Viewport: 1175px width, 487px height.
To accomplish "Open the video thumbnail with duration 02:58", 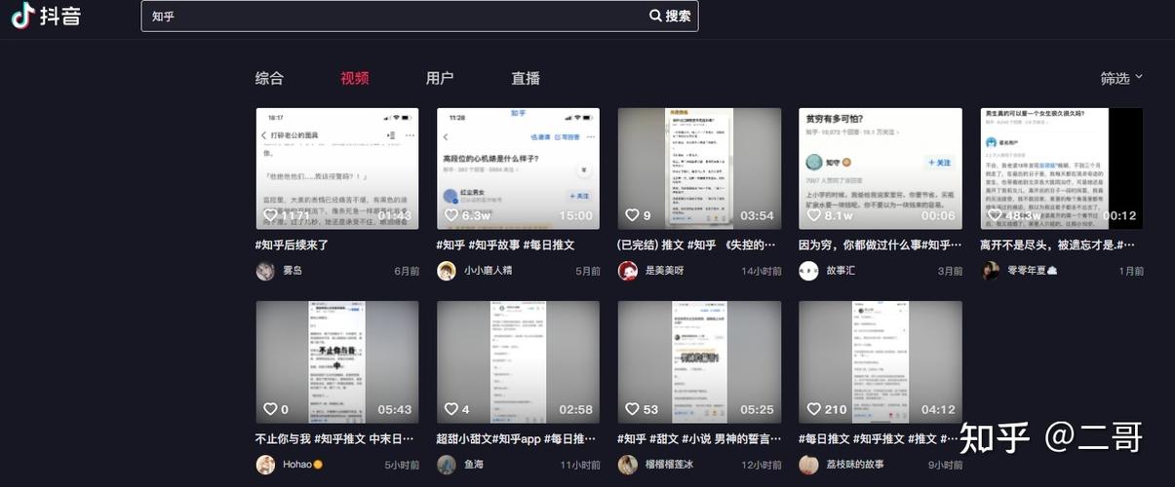I will tap(518, 362).
